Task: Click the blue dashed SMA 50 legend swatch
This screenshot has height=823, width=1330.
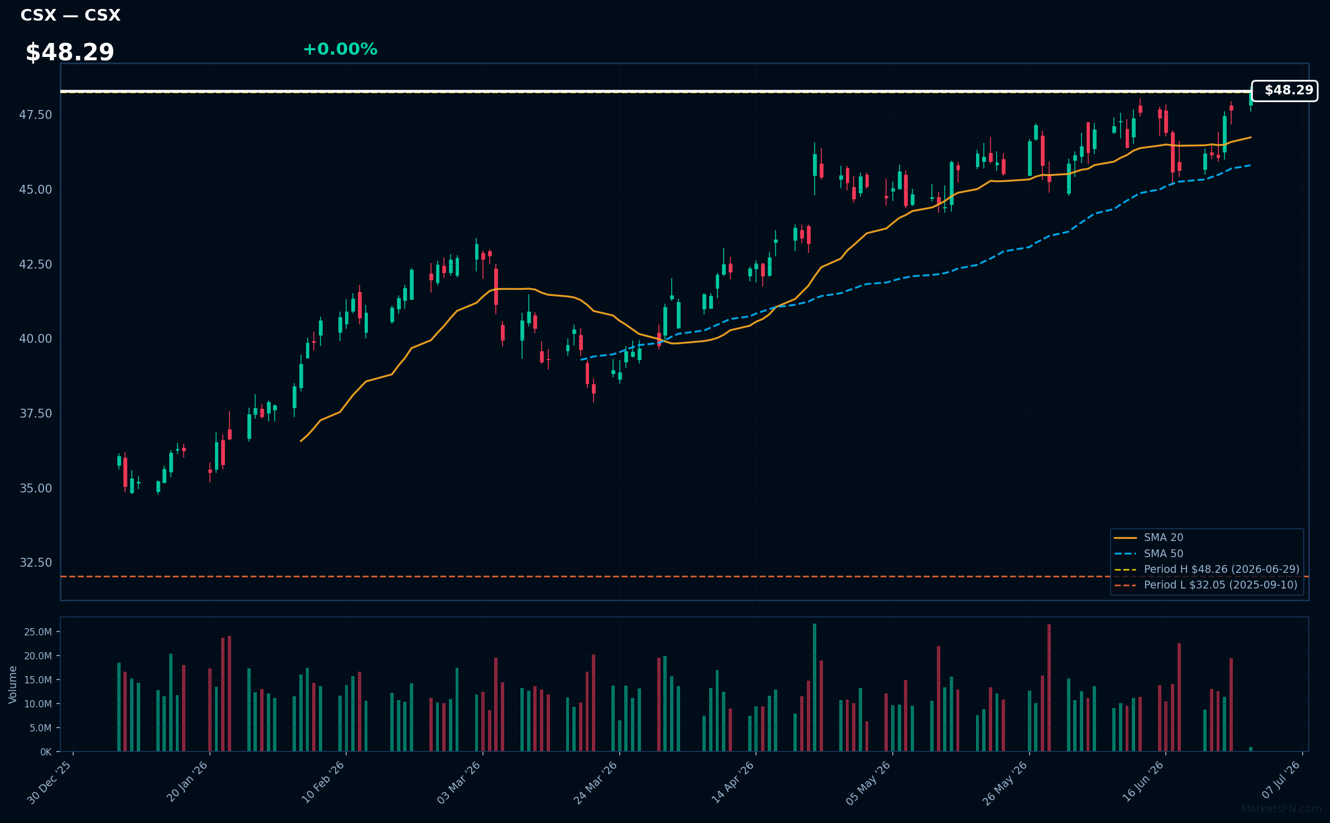Action: coord(1125,554)
